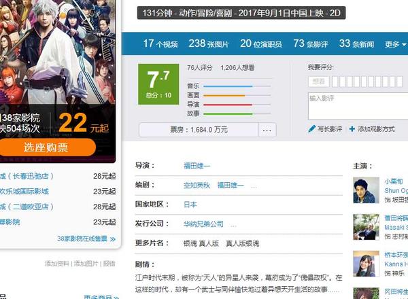Screen dimensions: 408x299
Task: Select the first rating block in 我要评分
Action: click(x=335, y=82)
